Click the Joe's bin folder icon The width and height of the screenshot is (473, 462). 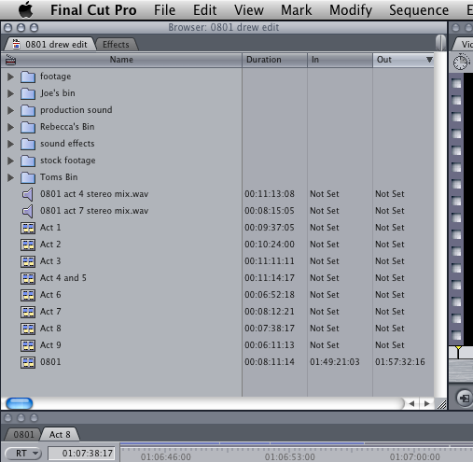click(x=28, y=93)
